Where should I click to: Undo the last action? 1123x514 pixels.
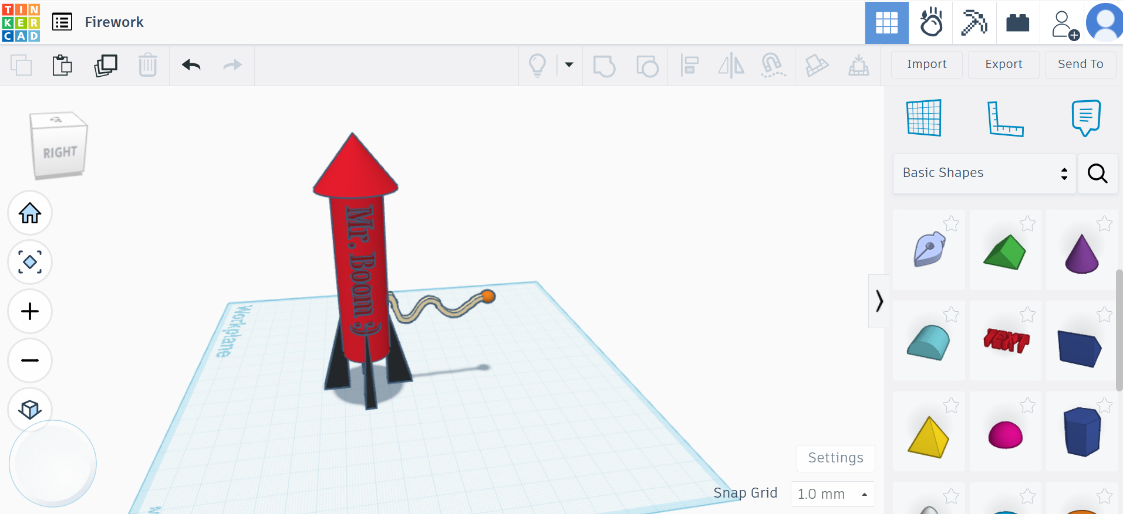[x=191, y=65]
